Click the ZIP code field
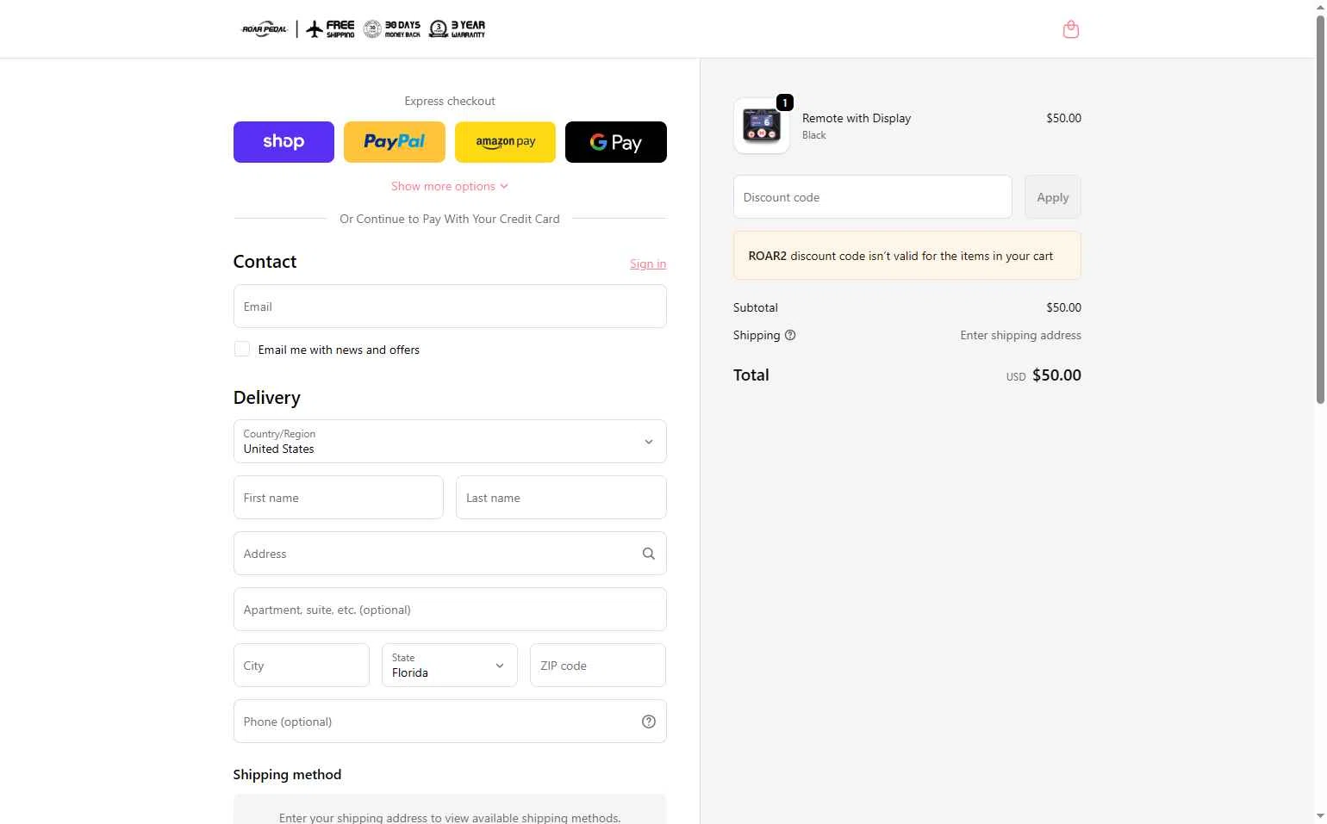1327x824 pixels. coord(598,666)
